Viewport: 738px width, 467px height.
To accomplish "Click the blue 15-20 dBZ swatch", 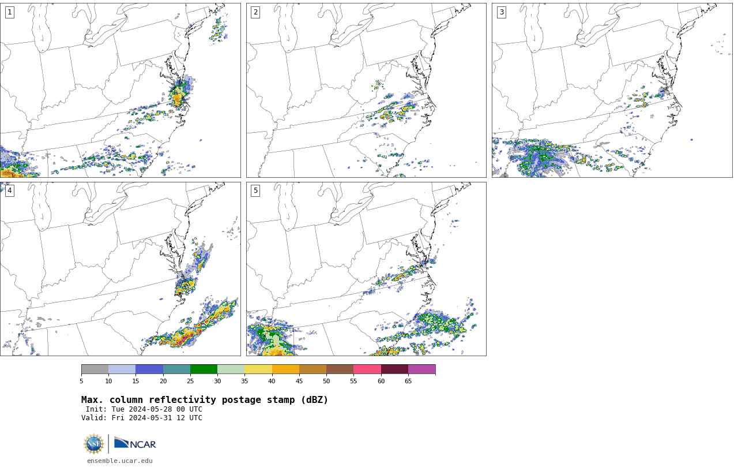I will click(149, 369).
